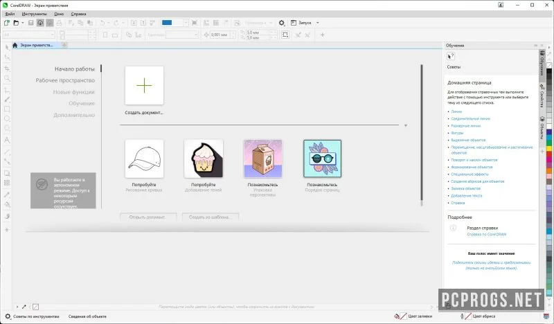Image resolution: width=554 pixels, height=324 pixels.
Task: Click the Открыть документ button
Action: pyautogui.click(x=148, y=217)
